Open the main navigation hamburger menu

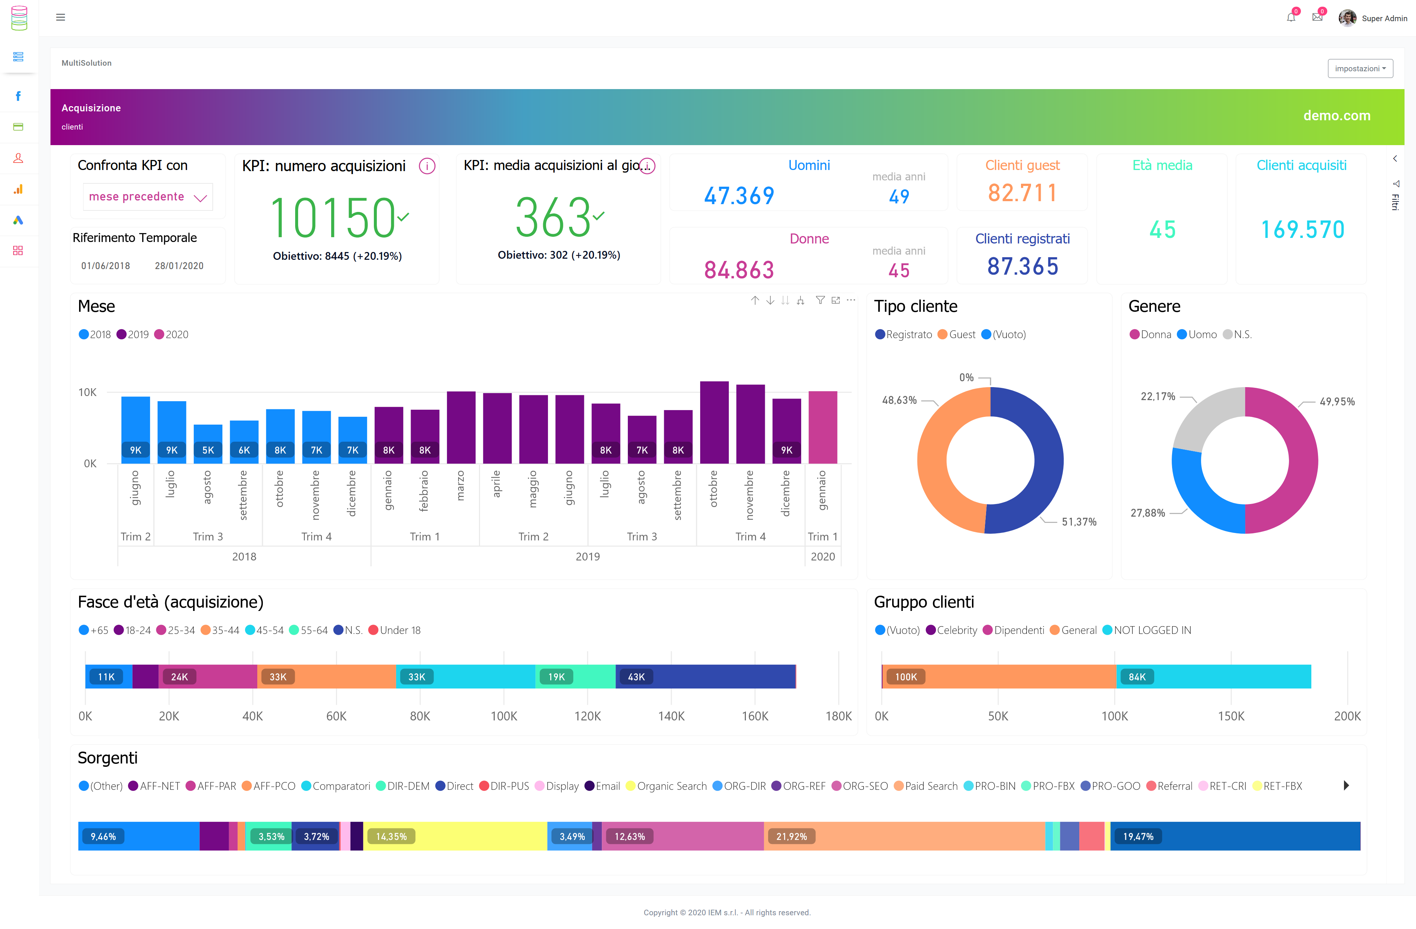[x=61, y=17]
